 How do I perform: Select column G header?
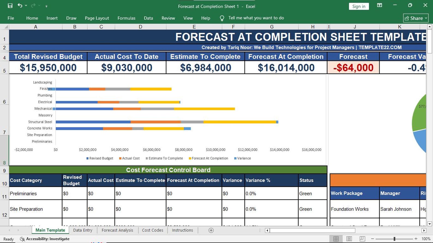[272, 27]
